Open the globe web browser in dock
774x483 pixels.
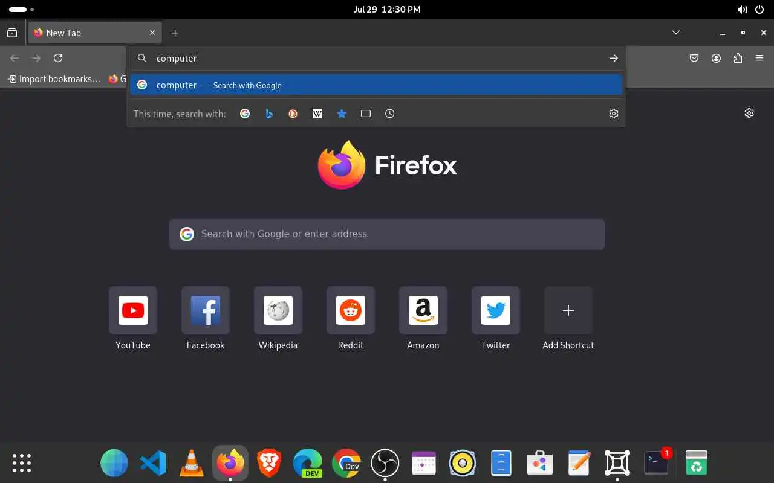(114, 463)
